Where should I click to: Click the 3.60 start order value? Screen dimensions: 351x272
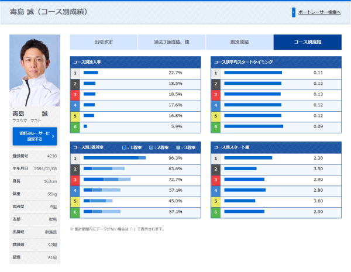pyautogui.click(x=318, y=201)
